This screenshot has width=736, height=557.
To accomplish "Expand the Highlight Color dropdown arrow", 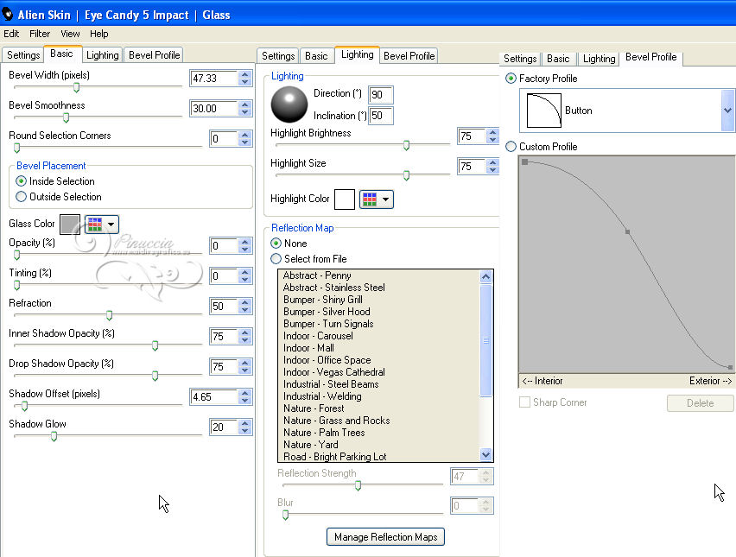I will tap(386, 199).
